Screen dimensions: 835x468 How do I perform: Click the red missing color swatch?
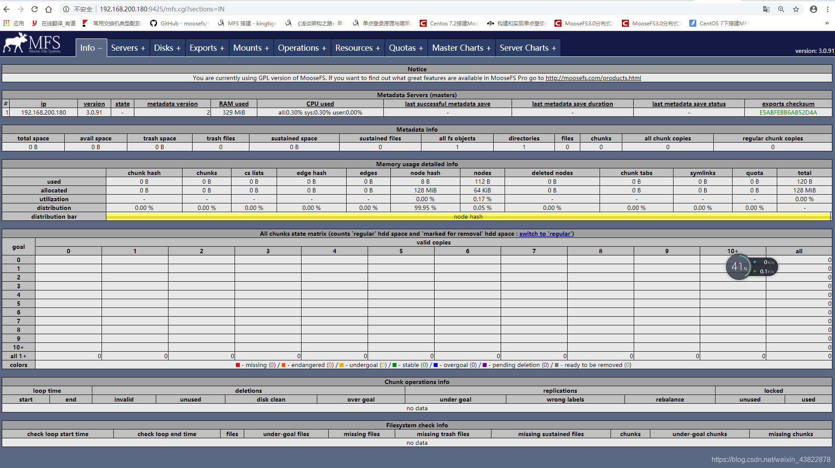click(x=238, y=365)
